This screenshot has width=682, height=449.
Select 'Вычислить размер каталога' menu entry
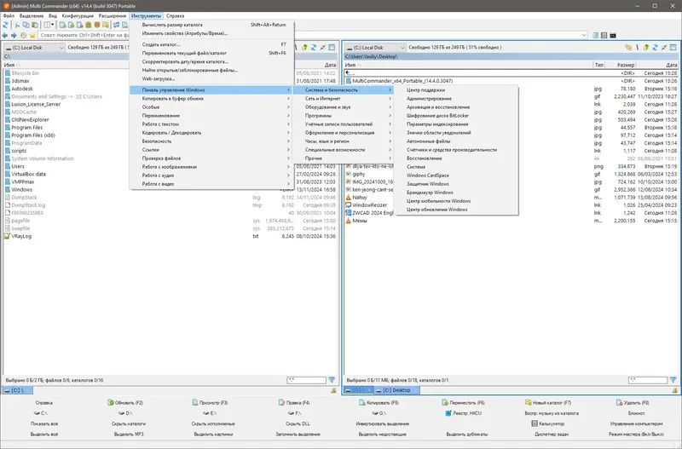click(211, 25)
